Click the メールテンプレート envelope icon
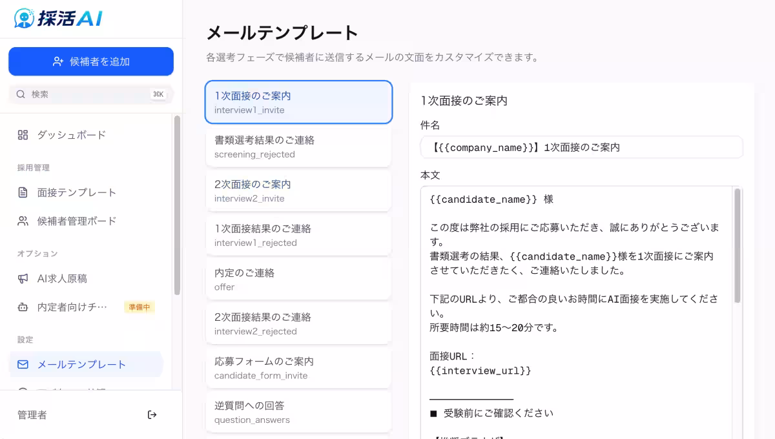 pyautogui.click(x=23, y=364)
